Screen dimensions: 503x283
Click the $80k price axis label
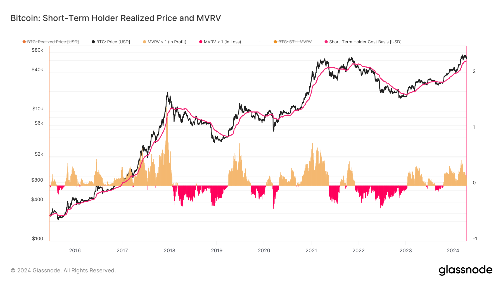[x=37, y=50]
